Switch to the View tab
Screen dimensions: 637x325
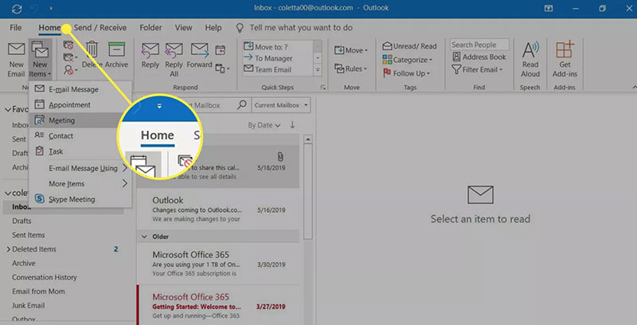pos(184,28)
